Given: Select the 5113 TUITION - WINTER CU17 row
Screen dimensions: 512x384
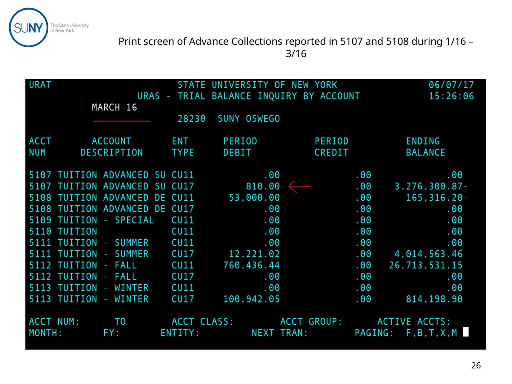Looking at the screenshot, I should pos(246,299).
